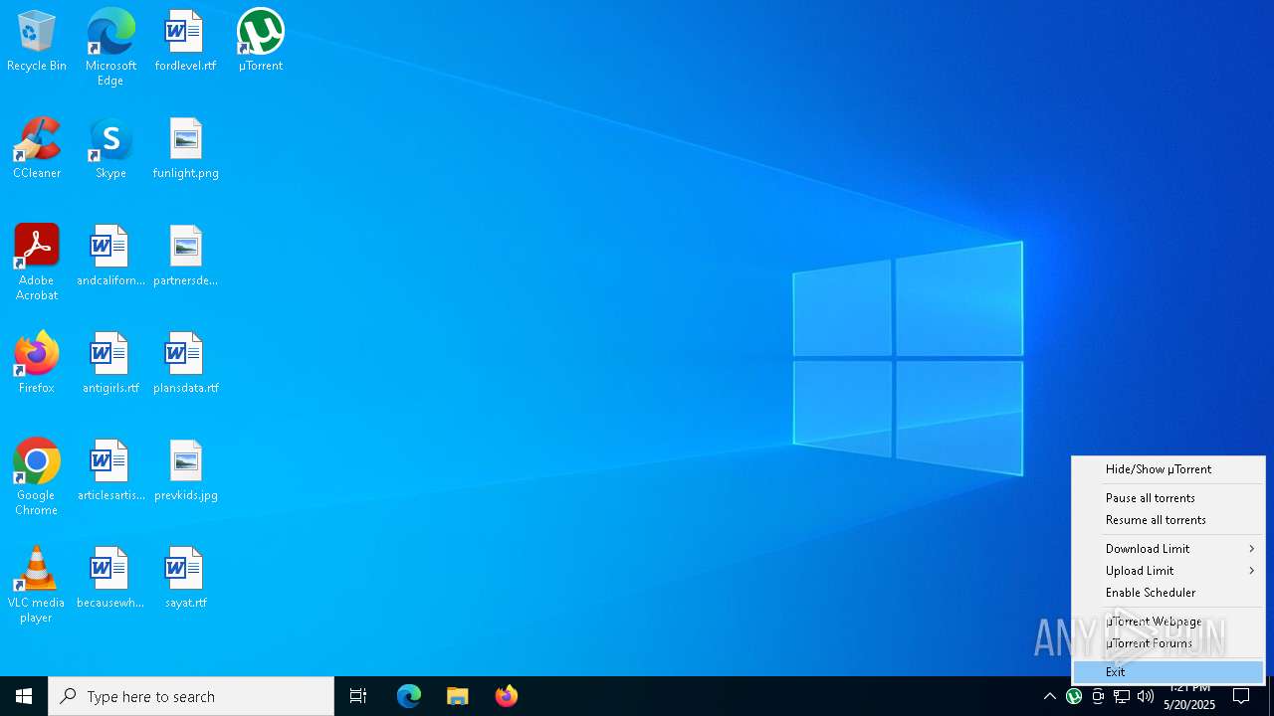Expand the Download Limit submenu
The height and width of the screenshot is (716, 1274).
[1168, 549]
